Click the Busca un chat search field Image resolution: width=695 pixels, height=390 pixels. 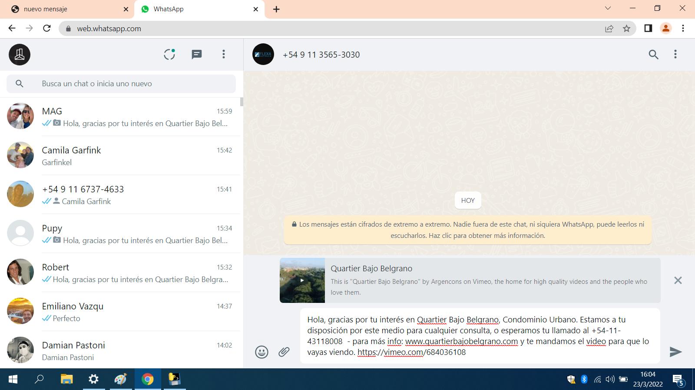pyautogui.click(x=121, y=84)
